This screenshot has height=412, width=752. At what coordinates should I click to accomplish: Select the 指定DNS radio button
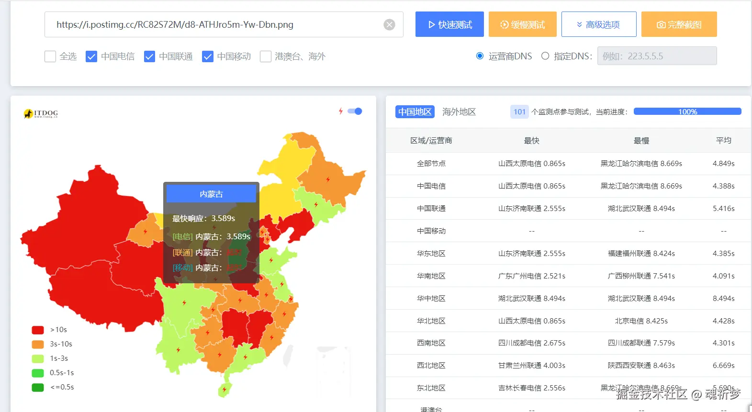click(x=545, y=56)
